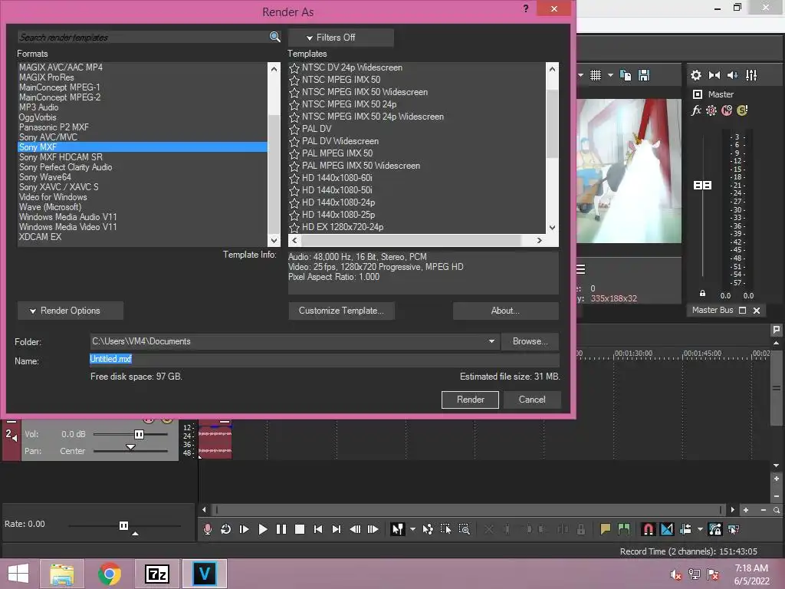Open Customize Template...
785x589 pixels.
341,311
